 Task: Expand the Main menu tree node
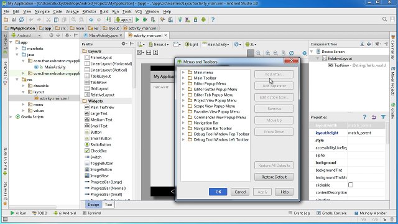click(183, 72)
